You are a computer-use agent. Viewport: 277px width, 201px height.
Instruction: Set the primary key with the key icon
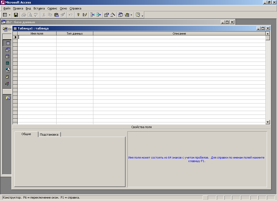pyautogui.click(x=78, y=15)
